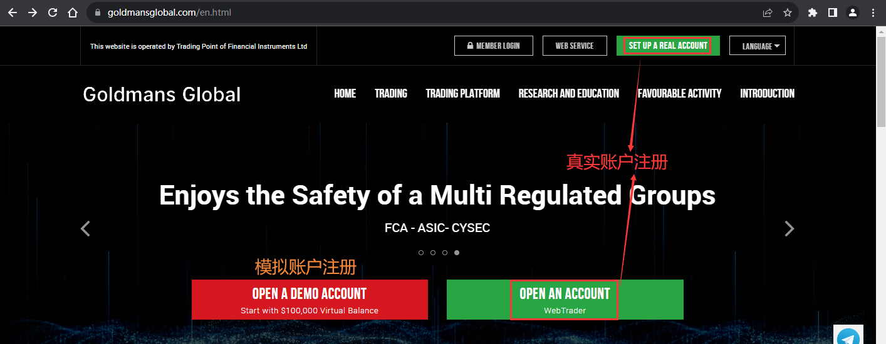Open the browser profile avatar
This screenshot has height=344, width=886.
(x=853, y=13)
